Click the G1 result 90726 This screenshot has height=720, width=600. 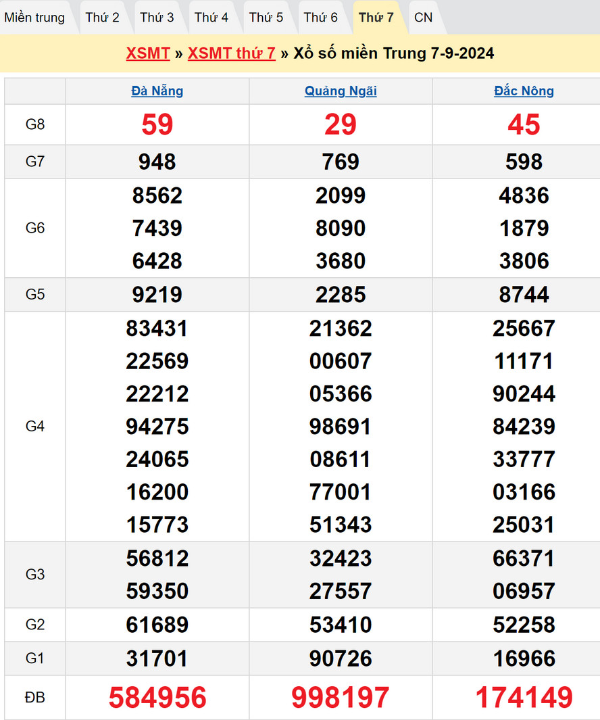[x=341, y=658]
